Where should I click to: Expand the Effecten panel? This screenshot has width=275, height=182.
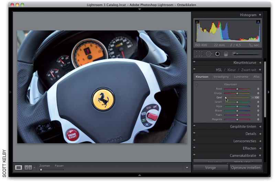(260, 148)
